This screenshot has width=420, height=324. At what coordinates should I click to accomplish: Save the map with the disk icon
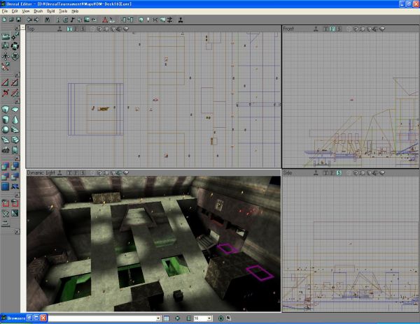(x=18, y=20)
